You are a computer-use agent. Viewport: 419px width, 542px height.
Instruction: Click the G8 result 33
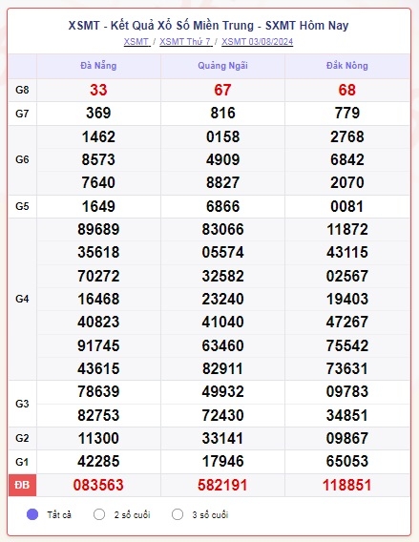tap(98, 90)
